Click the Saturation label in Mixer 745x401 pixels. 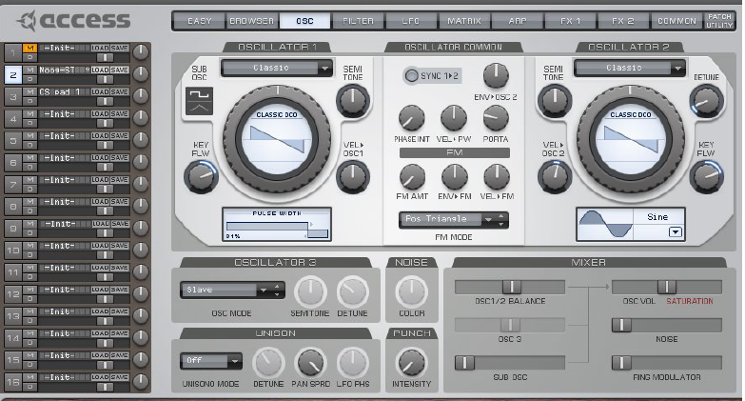(690, 301)
